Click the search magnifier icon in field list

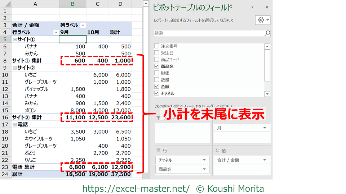coord(267,33)
